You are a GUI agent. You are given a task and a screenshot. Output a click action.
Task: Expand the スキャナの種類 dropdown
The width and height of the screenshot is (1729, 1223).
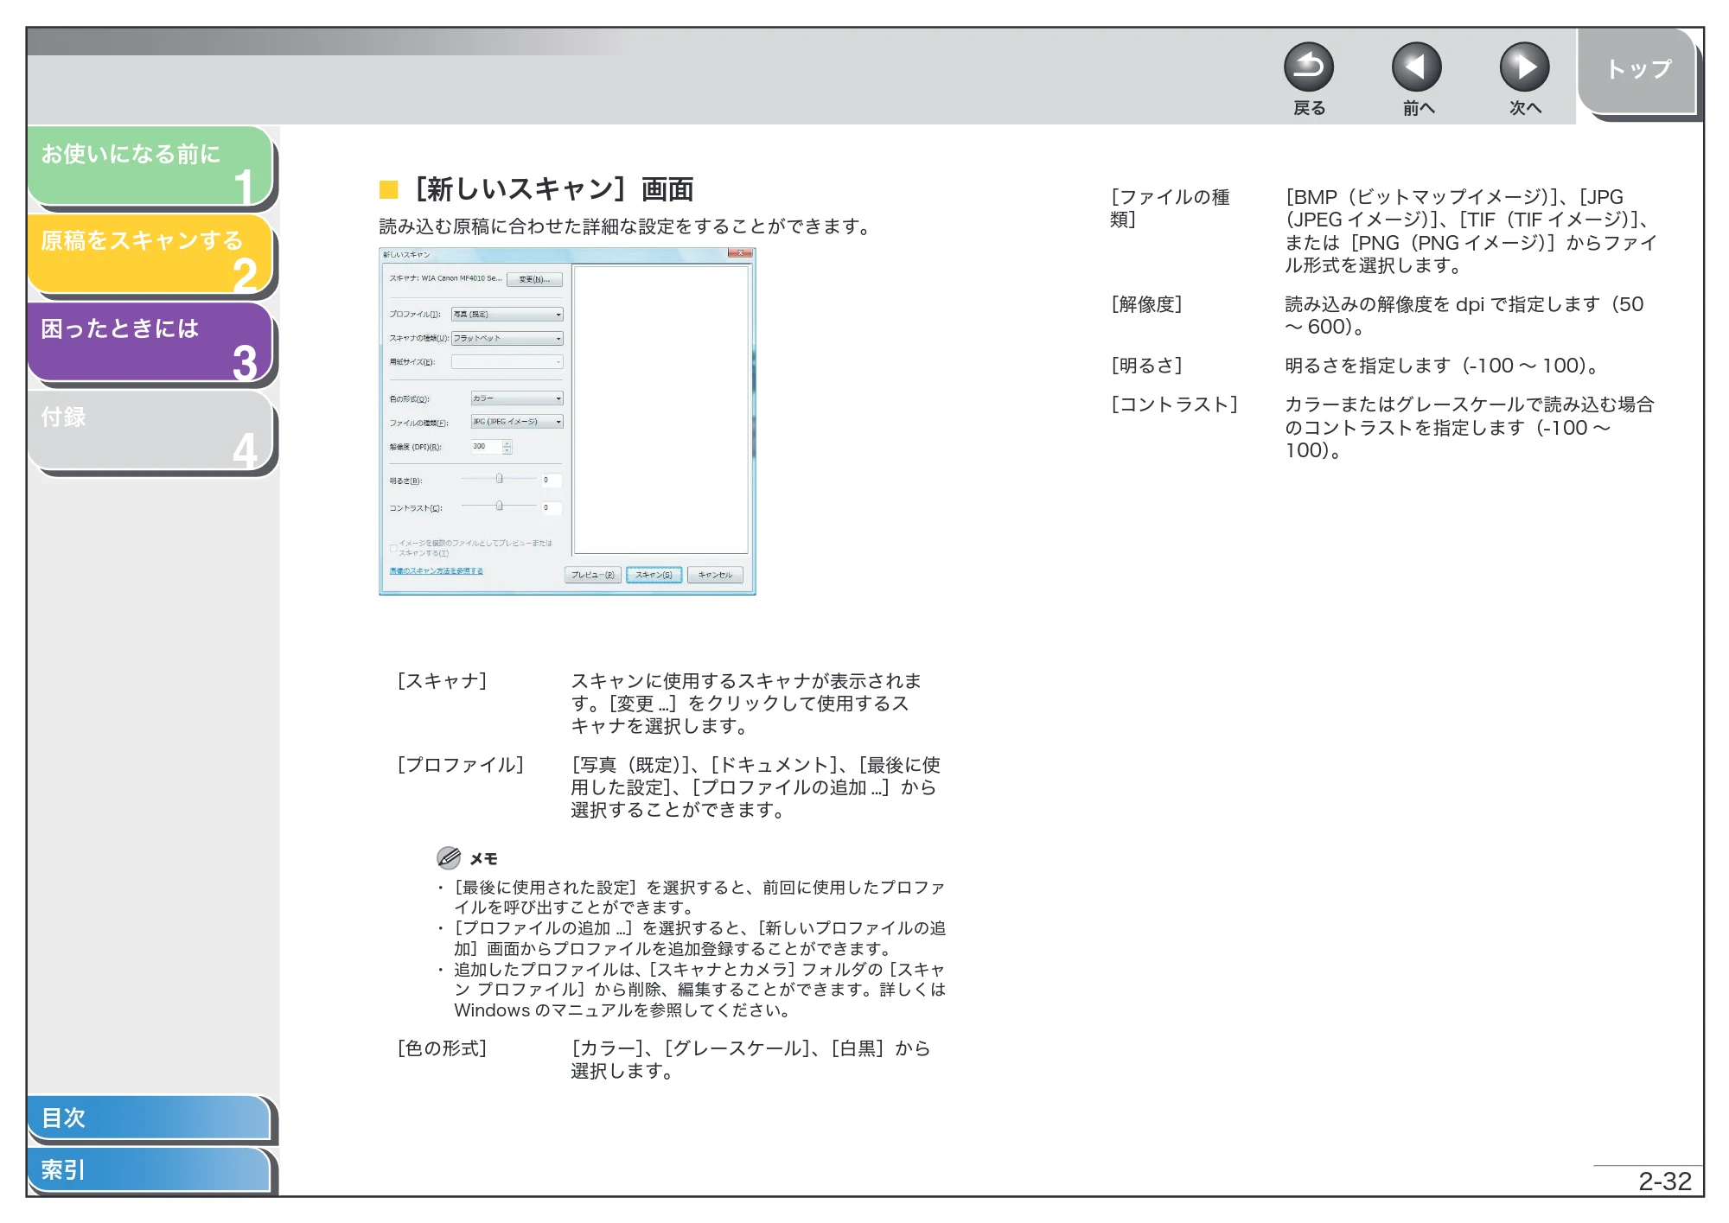[x=507, y=338]
